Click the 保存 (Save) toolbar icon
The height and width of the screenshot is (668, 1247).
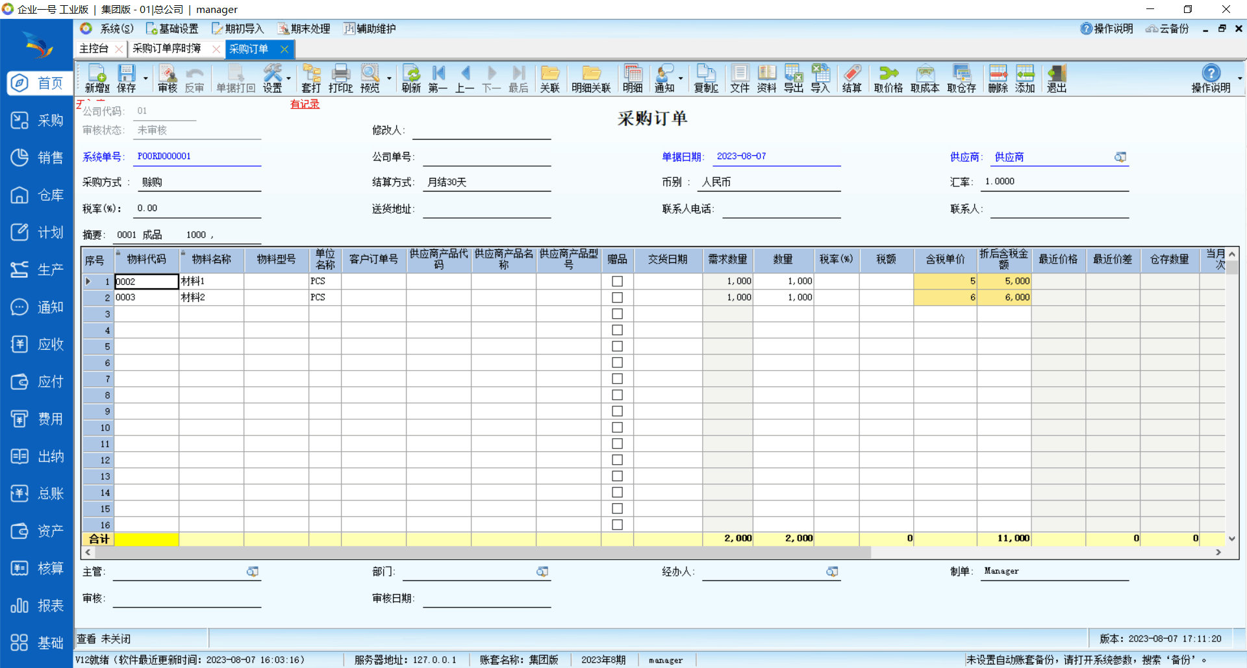[x=126, y=79]
